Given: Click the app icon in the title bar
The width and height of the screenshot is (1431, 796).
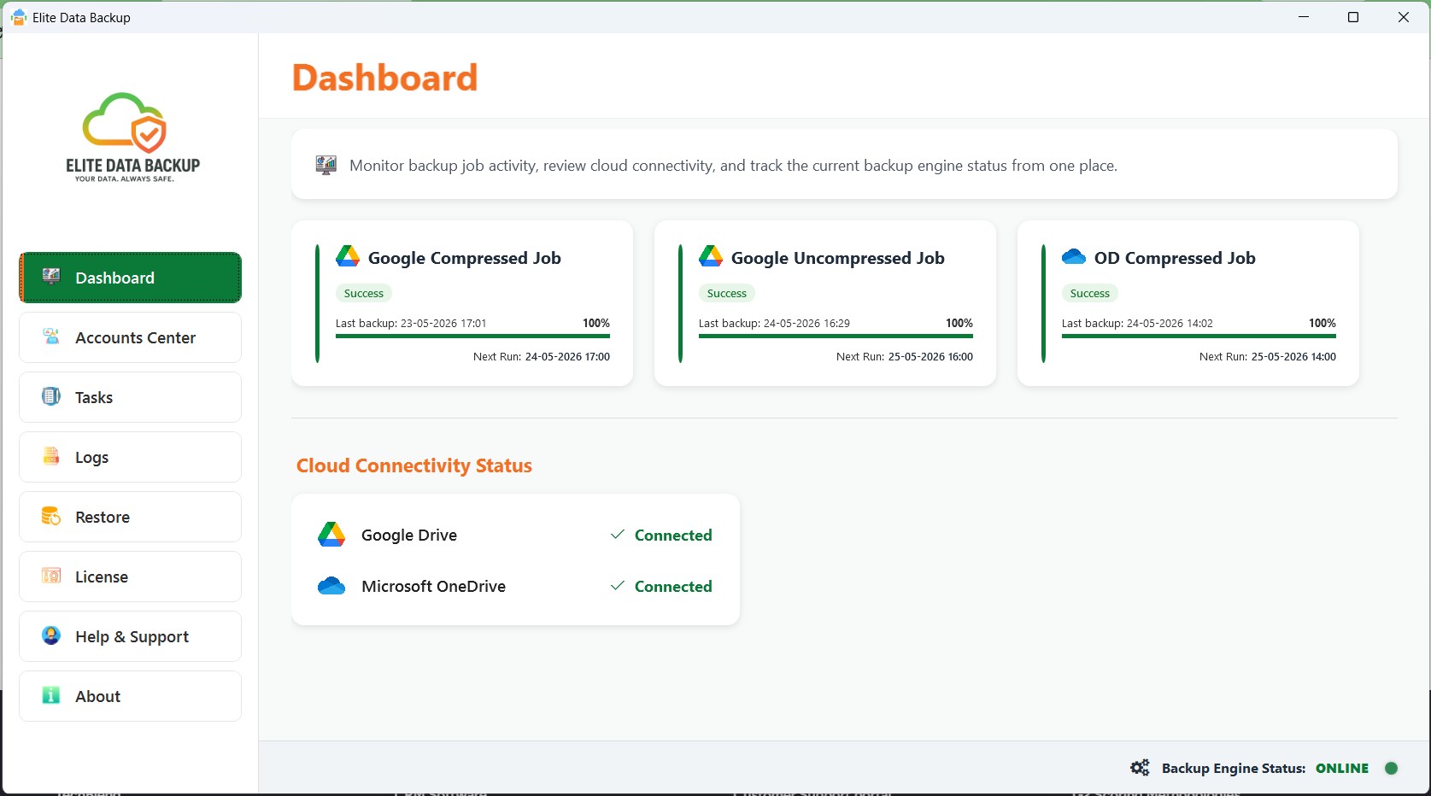Looking at the screenshot, I should pos(18,17).
